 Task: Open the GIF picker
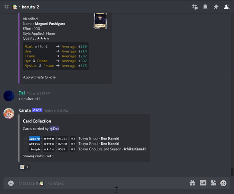click(x=203, y=183)
